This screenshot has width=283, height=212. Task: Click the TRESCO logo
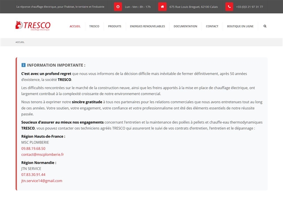pyautogui.click(x=33, y=26)
